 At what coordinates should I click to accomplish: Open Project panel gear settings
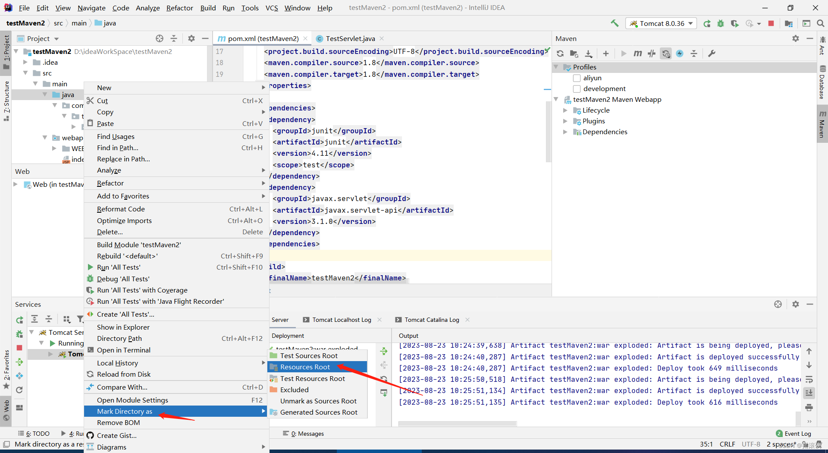coord(191,38)
